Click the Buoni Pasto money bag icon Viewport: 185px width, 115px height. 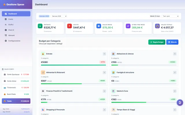5,94
